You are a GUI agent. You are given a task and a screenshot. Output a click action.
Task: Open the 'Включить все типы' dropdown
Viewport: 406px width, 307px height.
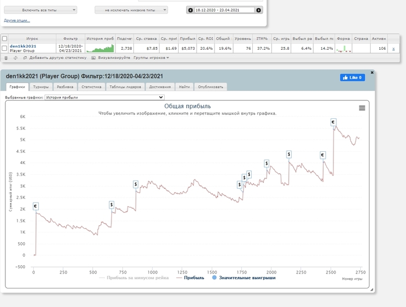tap(41, 10)
